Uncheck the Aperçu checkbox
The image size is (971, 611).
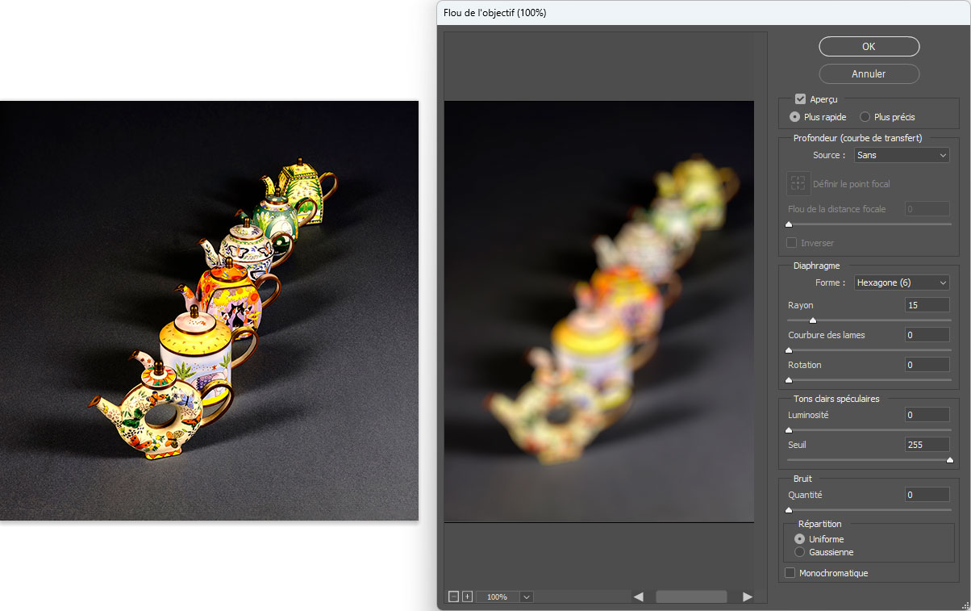[800, 99]
